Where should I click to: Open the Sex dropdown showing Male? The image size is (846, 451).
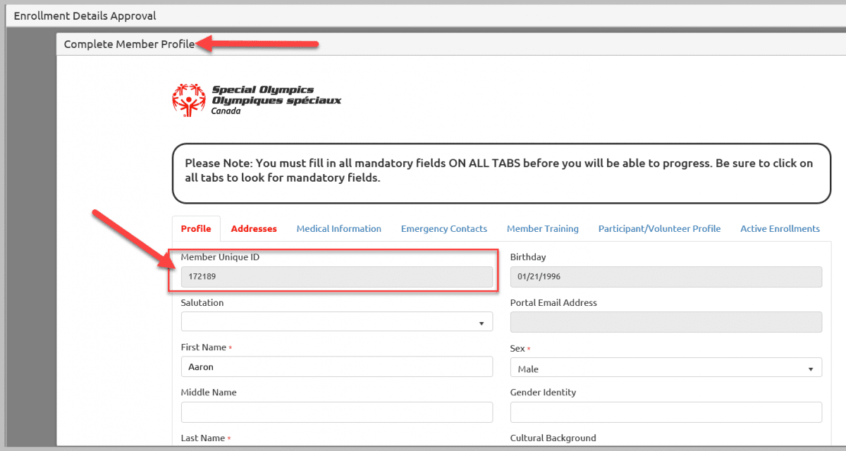(666, 368)
